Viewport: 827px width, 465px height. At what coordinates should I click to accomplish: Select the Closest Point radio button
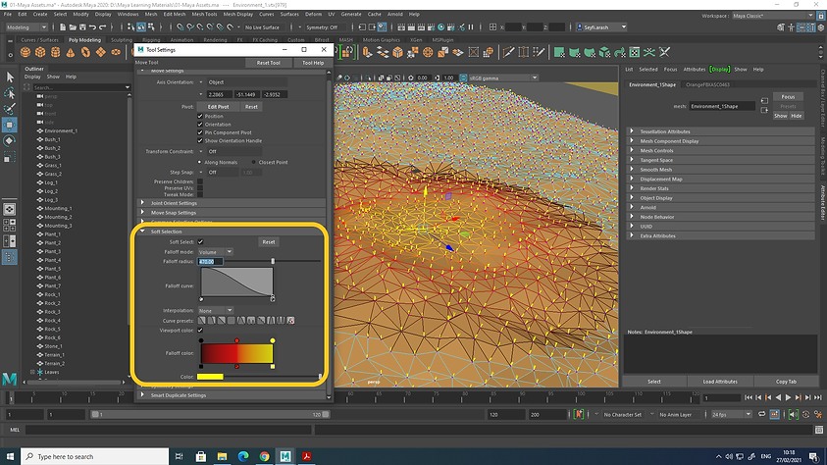click(x=254, y=163)
